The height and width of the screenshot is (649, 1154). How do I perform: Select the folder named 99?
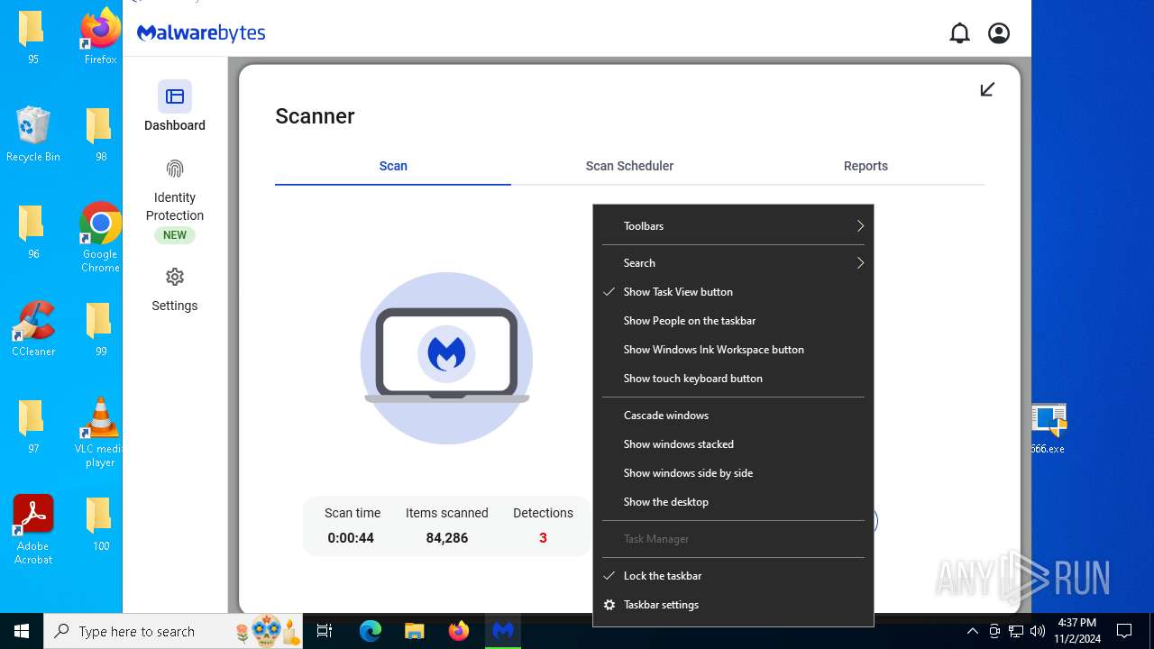click(x=100, y=328)
